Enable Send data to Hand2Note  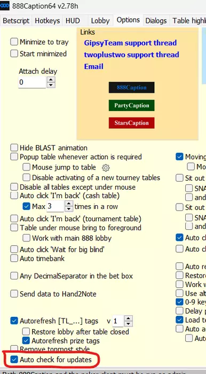tap(14, 294)
